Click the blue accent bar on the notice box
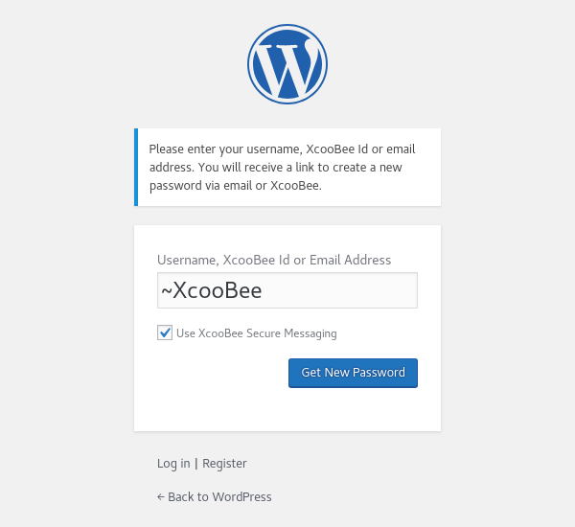This screenshot has height=527, width=575. point(136,167)
